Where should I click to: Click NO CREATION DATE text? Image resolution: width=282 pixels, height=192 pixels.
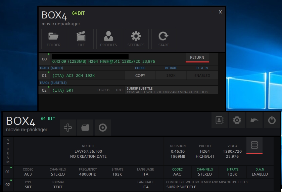coord(88,156)
